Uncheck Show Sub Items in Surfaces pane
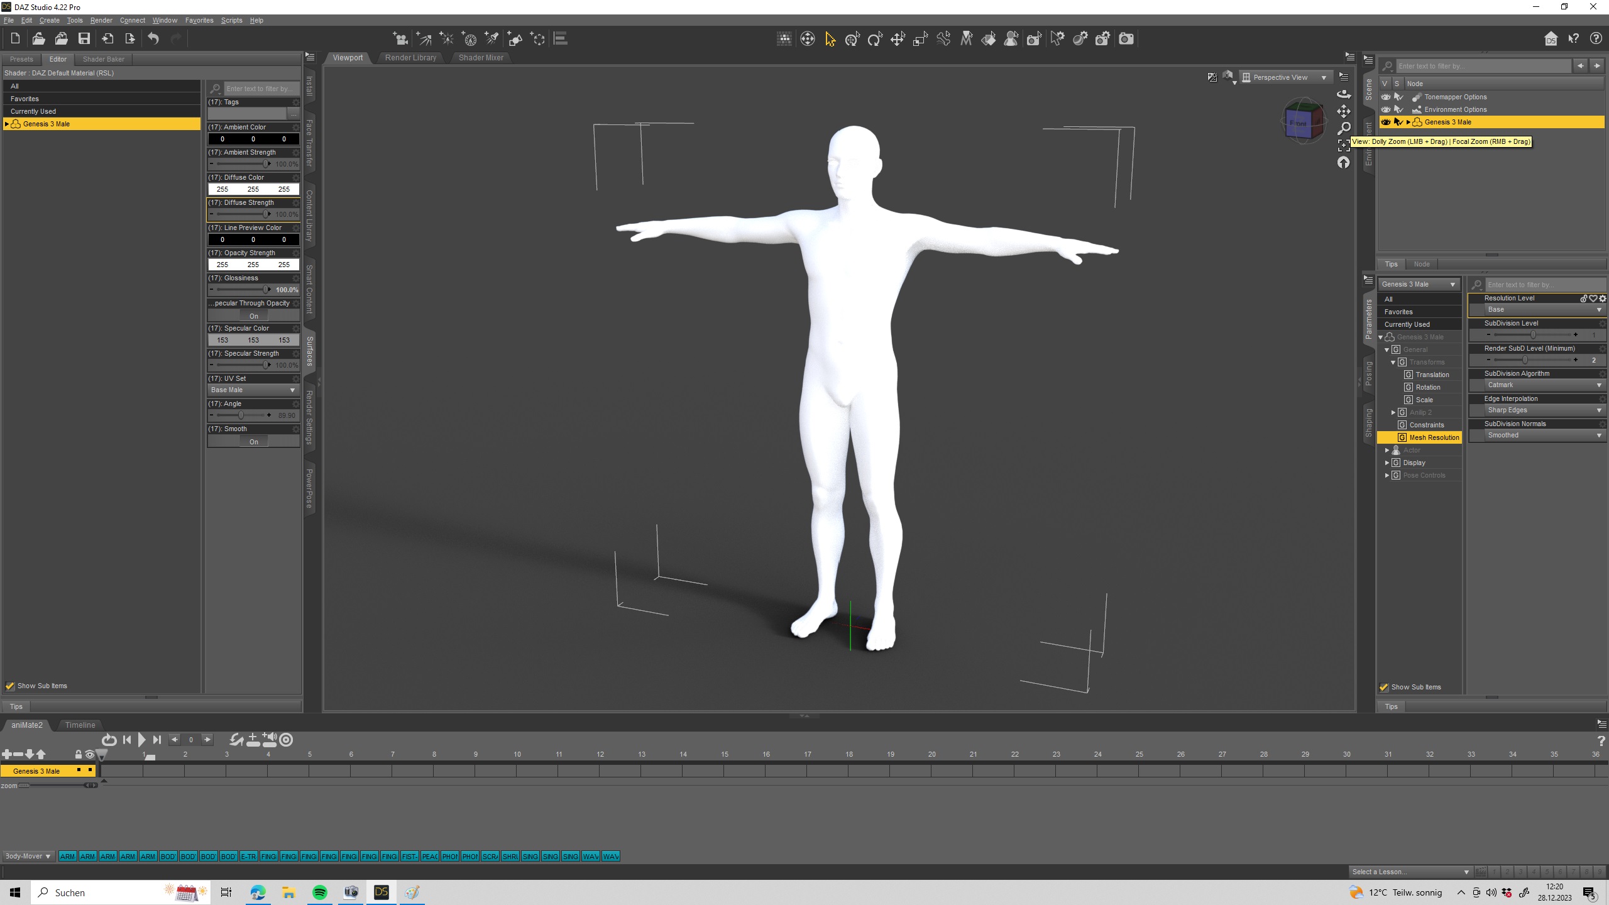This screenshot has width=1609, height=905. pyautogui.click(x=10, y=686)
